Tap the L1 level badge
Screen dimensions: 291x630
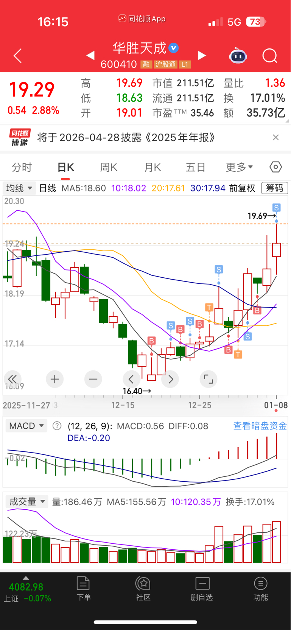pos(185,64)
